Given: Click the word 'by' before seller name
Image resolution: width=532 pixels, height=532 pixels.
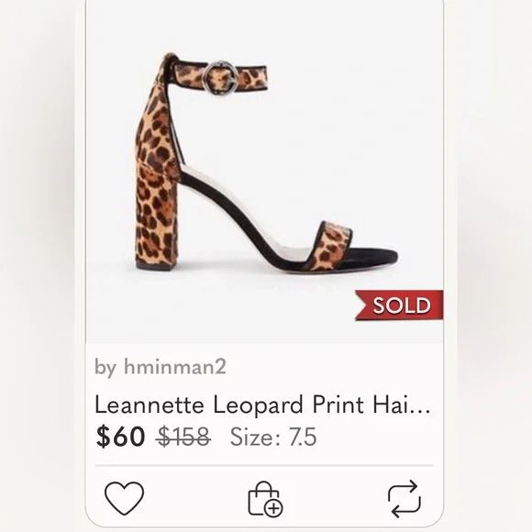Looking at the screenshot, I should 105,368.
